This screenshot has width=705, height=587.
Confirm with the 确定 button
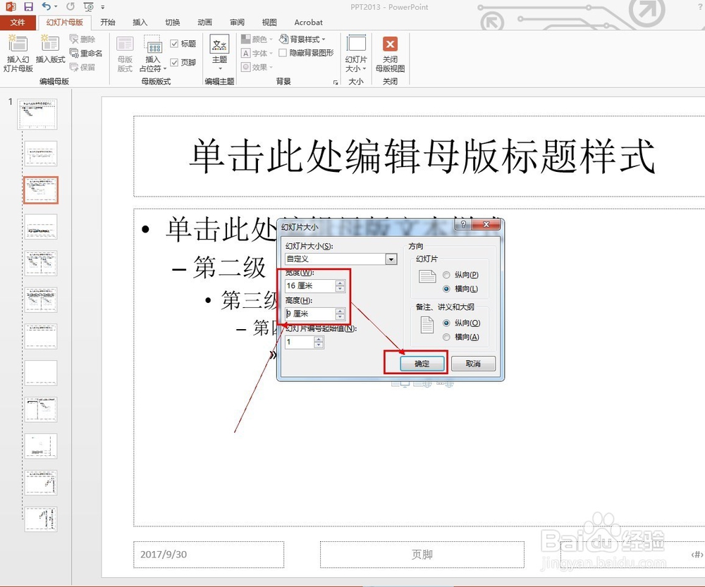[422, 364]
